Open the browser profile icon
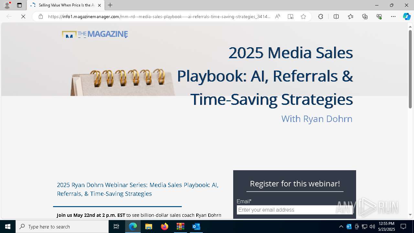The width and height of the screenshot is (414, 233). pyautogui.click(x=7, y=5)
